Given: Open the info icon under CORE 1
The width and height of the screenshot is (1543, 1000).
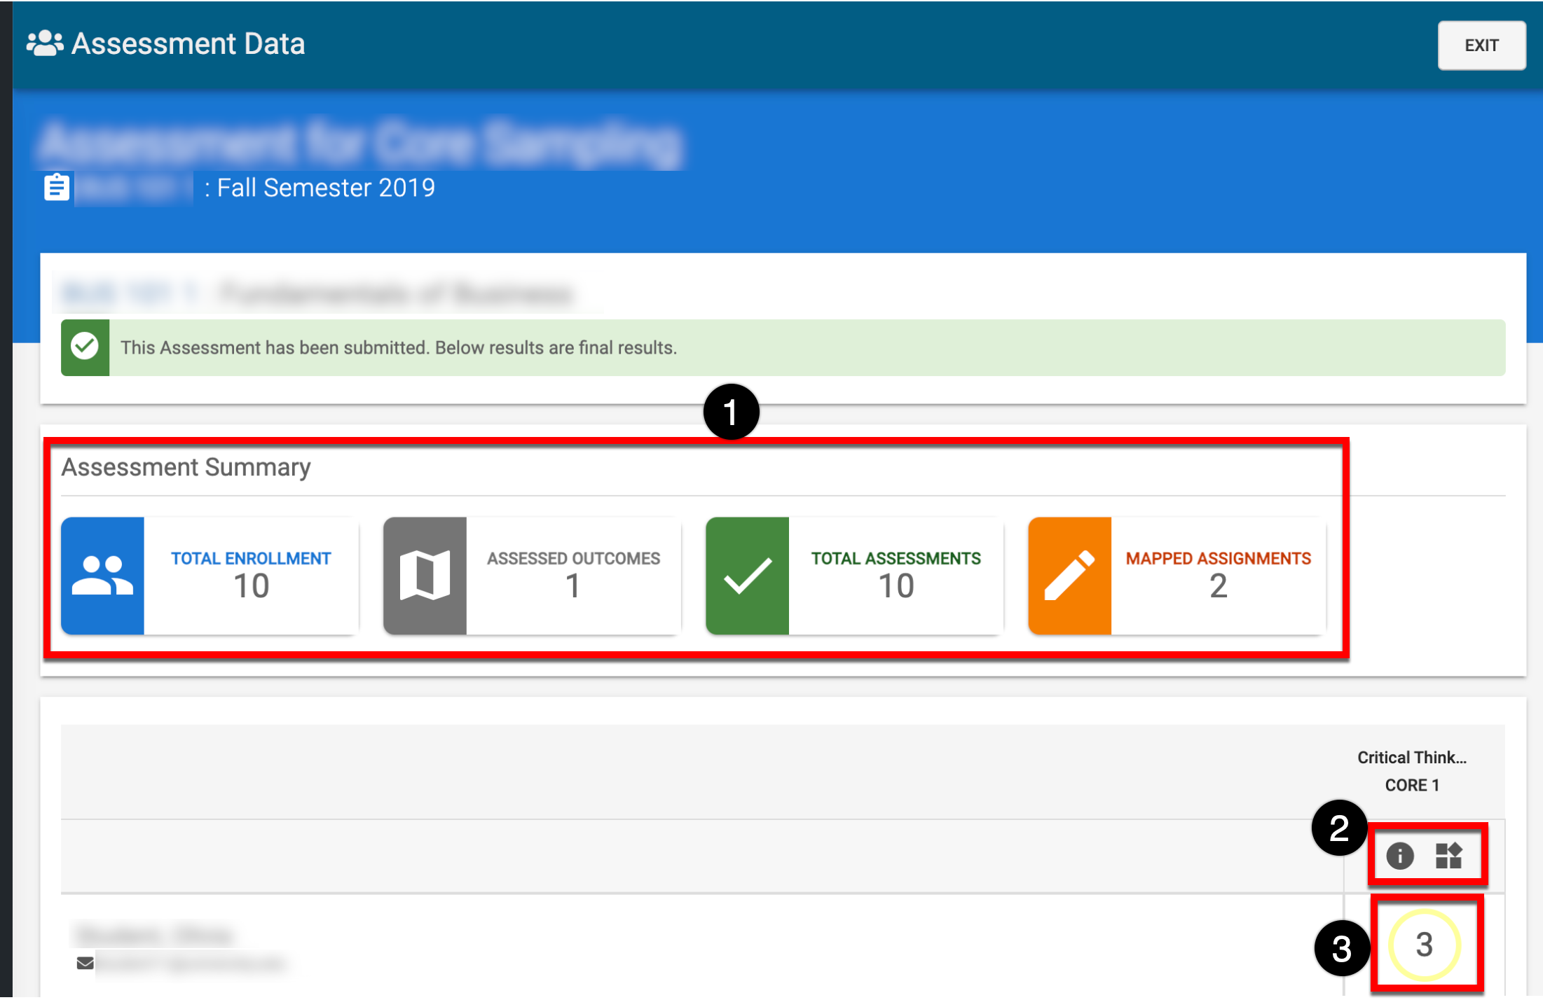Looking at the screenshot, I should 1399,855.
